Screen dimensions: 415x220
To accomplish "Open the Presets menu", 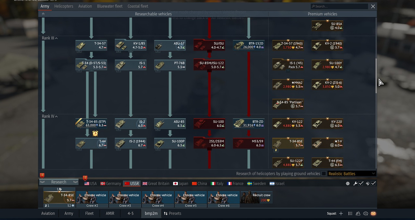I will 172,214.
